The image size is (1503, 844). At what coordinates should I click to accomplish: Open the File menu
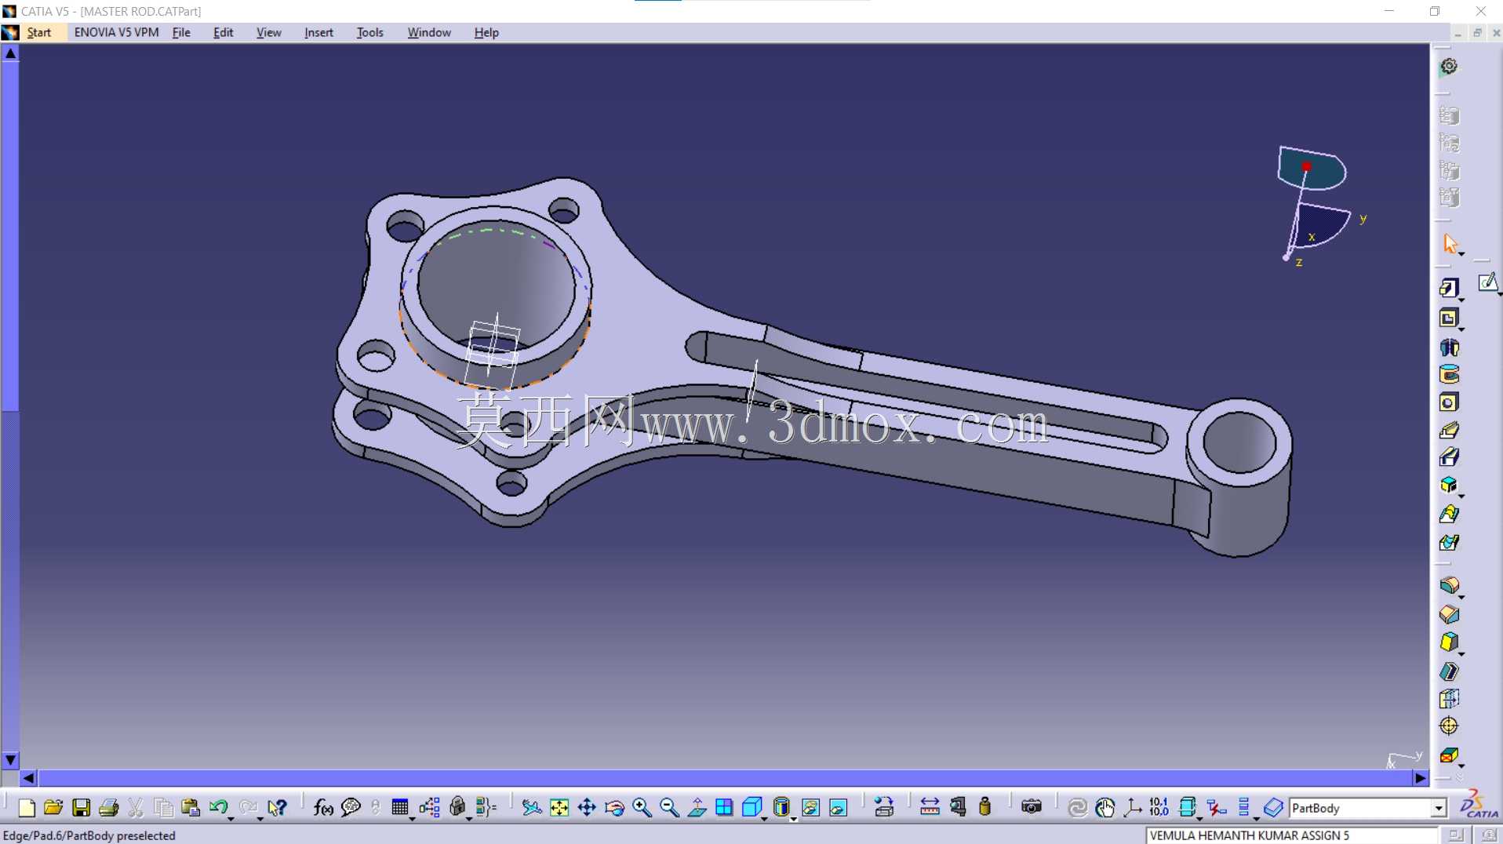coord(181,32)
